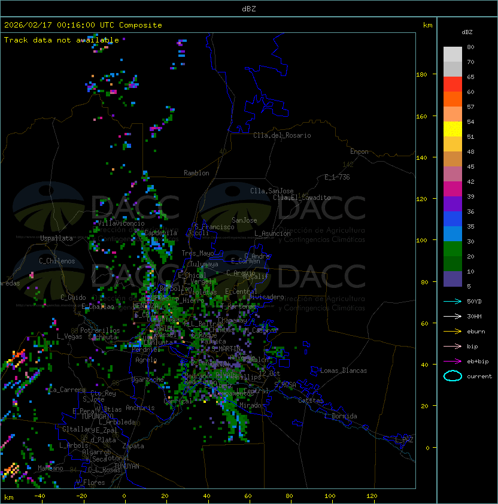The width and height of the screenshot is (498, 504).
Task: Click the Capdevila place label
Action: pyautogui.click(x=160, y=233)
